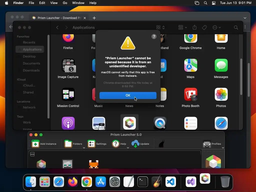The height and width of the screenshot is (192, 256).
Task: Select the Work tag in sidebar
Action: point(27,122)
